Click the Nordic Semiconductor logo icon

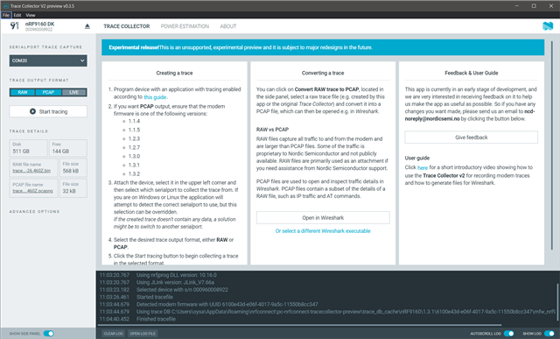[x=548, y=26]
